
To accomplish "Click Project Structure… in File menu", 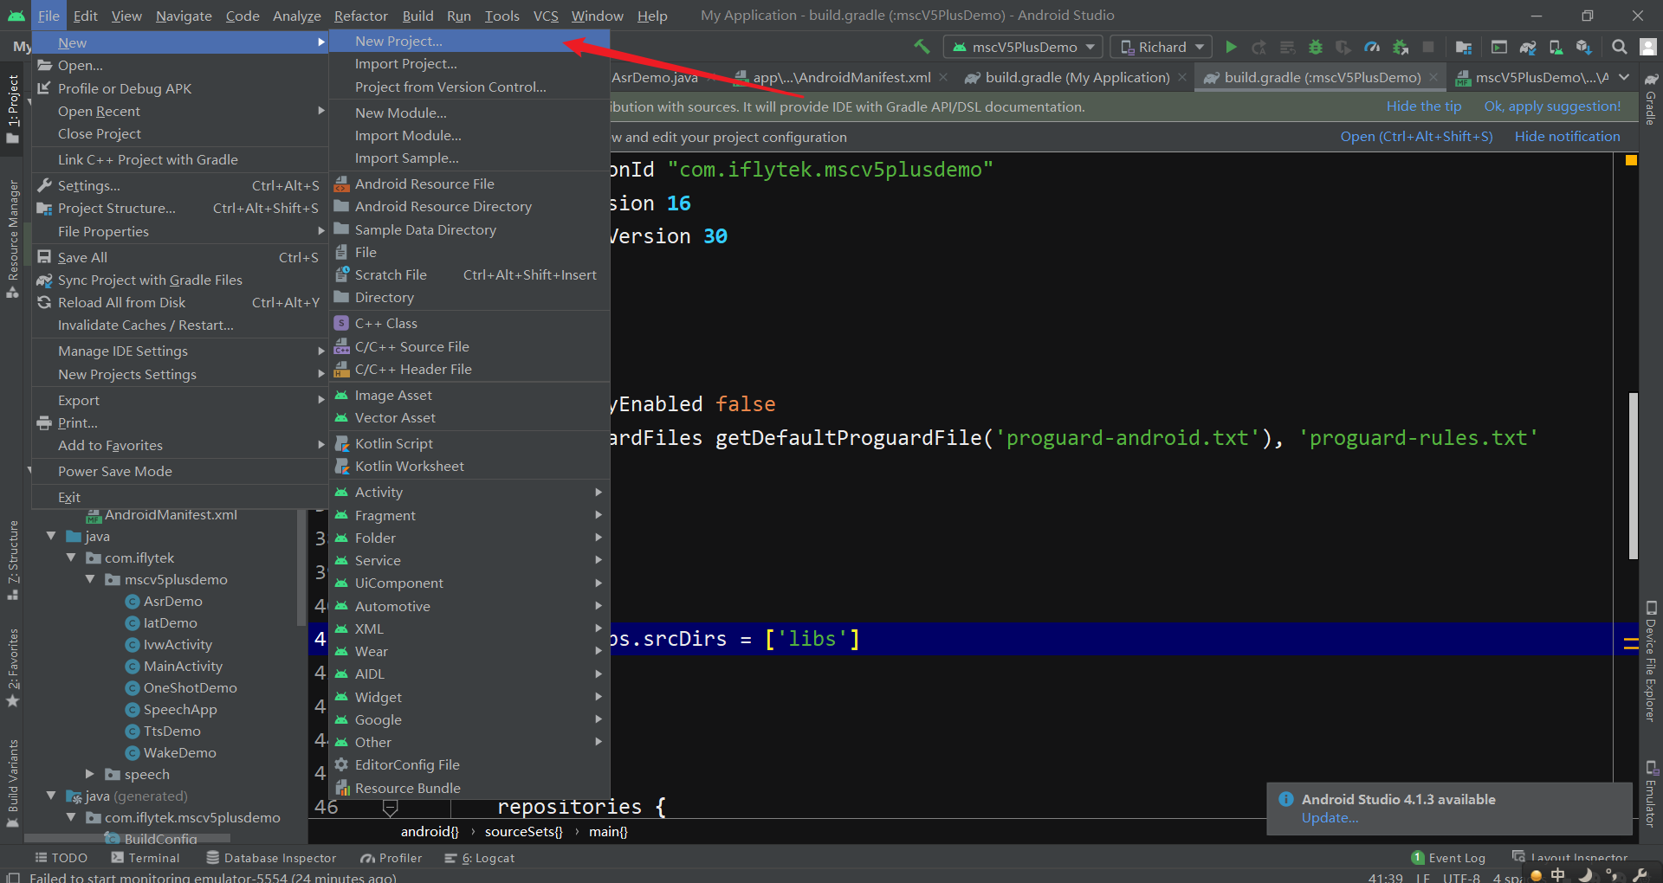I will (179, 208).
